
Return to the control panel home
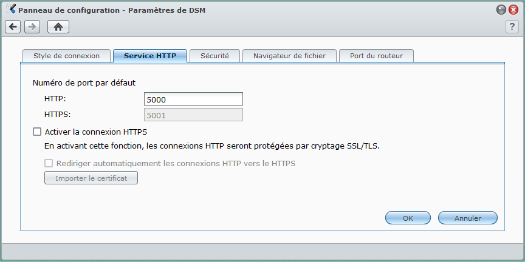click(58, 27)
